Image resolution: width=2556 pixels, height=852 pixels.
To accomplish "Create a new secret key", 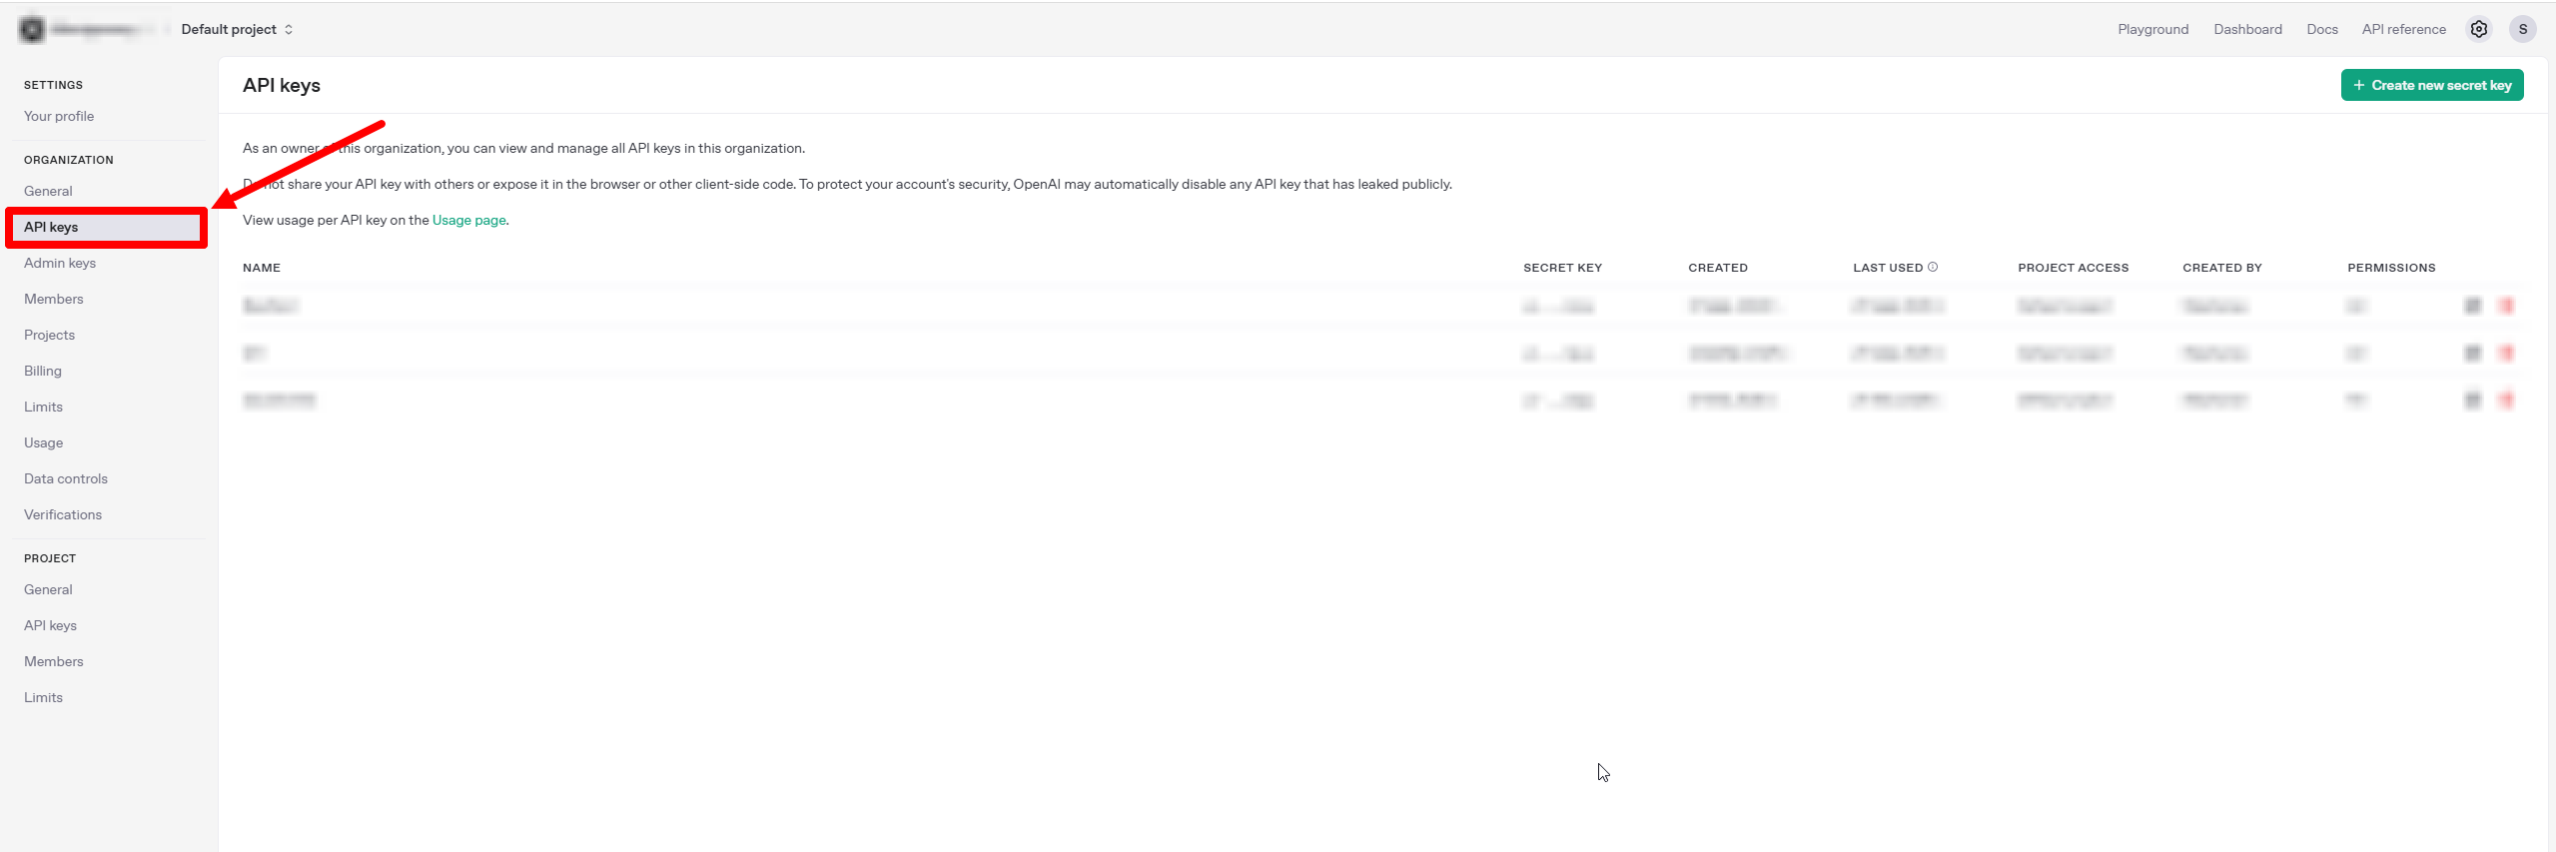I will 2431,85.
